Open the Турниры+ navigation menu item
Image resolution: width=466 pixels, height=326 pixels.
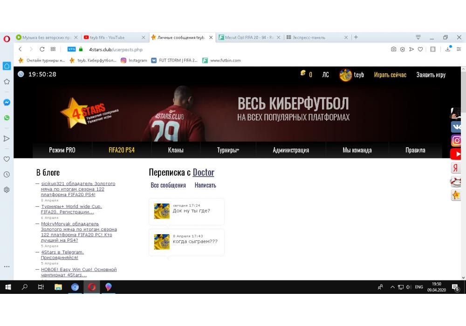228,150
